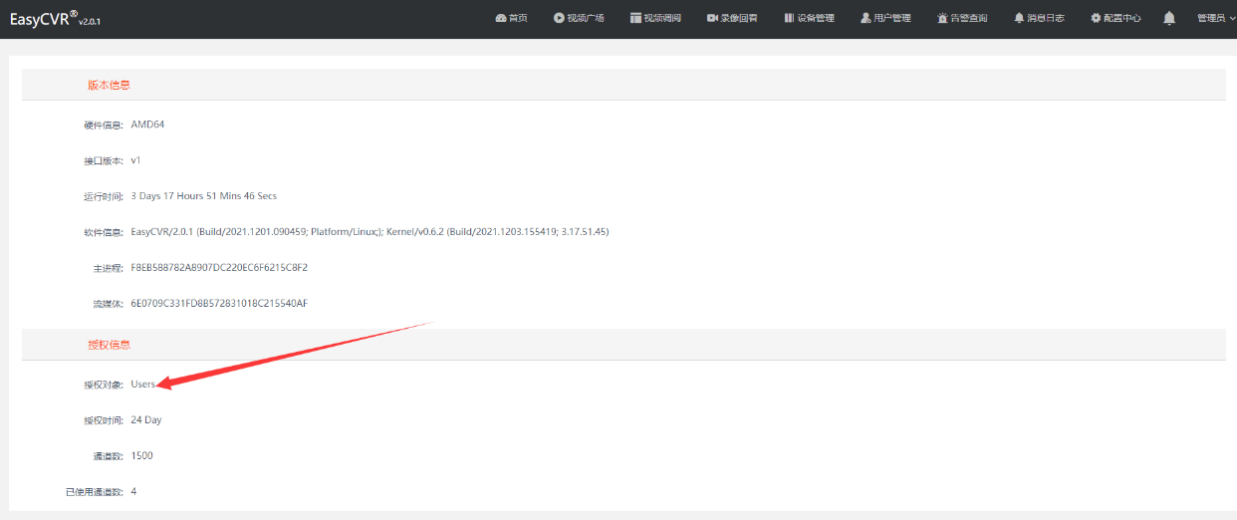Click the 授权信息 section heading
The width and height of the screenshot is (1237, 520).
[109, 345]
